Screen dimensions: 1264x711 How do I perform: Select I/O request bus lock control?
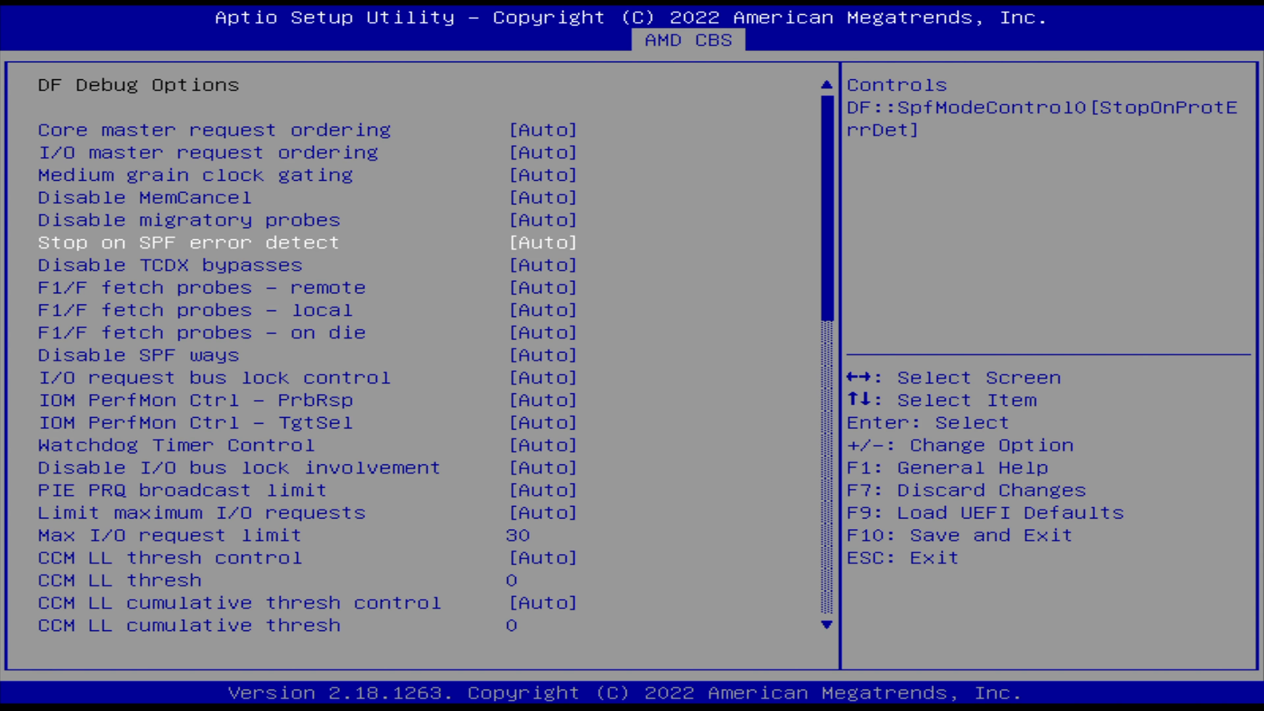pyautogui.click(x=214, y=378)
